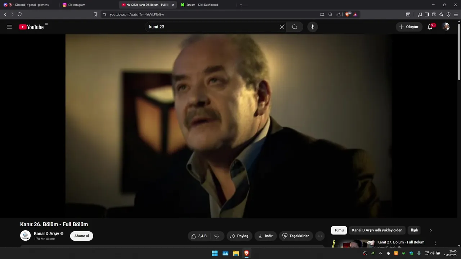
Task: Open File Explorer from the taskbar
Action: [x=236, y=253]
